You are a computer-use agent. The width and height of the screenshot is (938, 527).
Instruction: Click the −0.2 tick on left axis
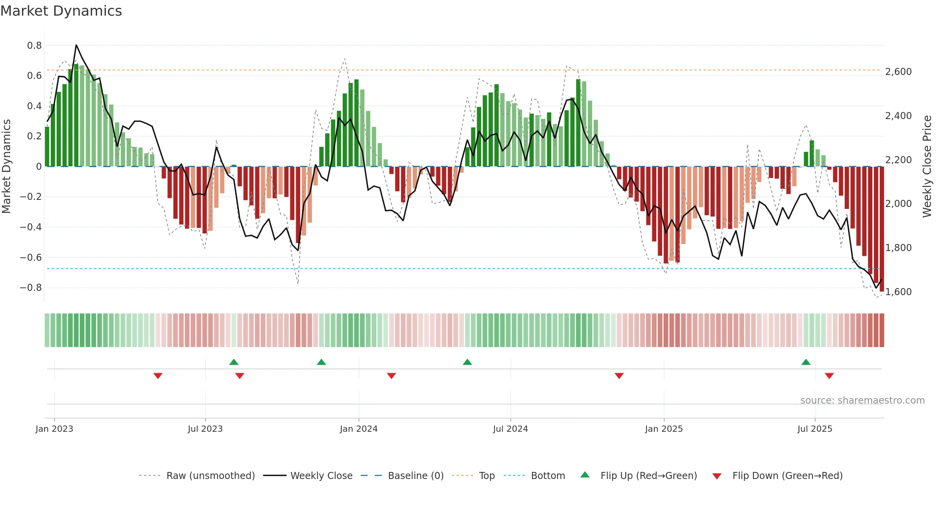coord(31,197)
